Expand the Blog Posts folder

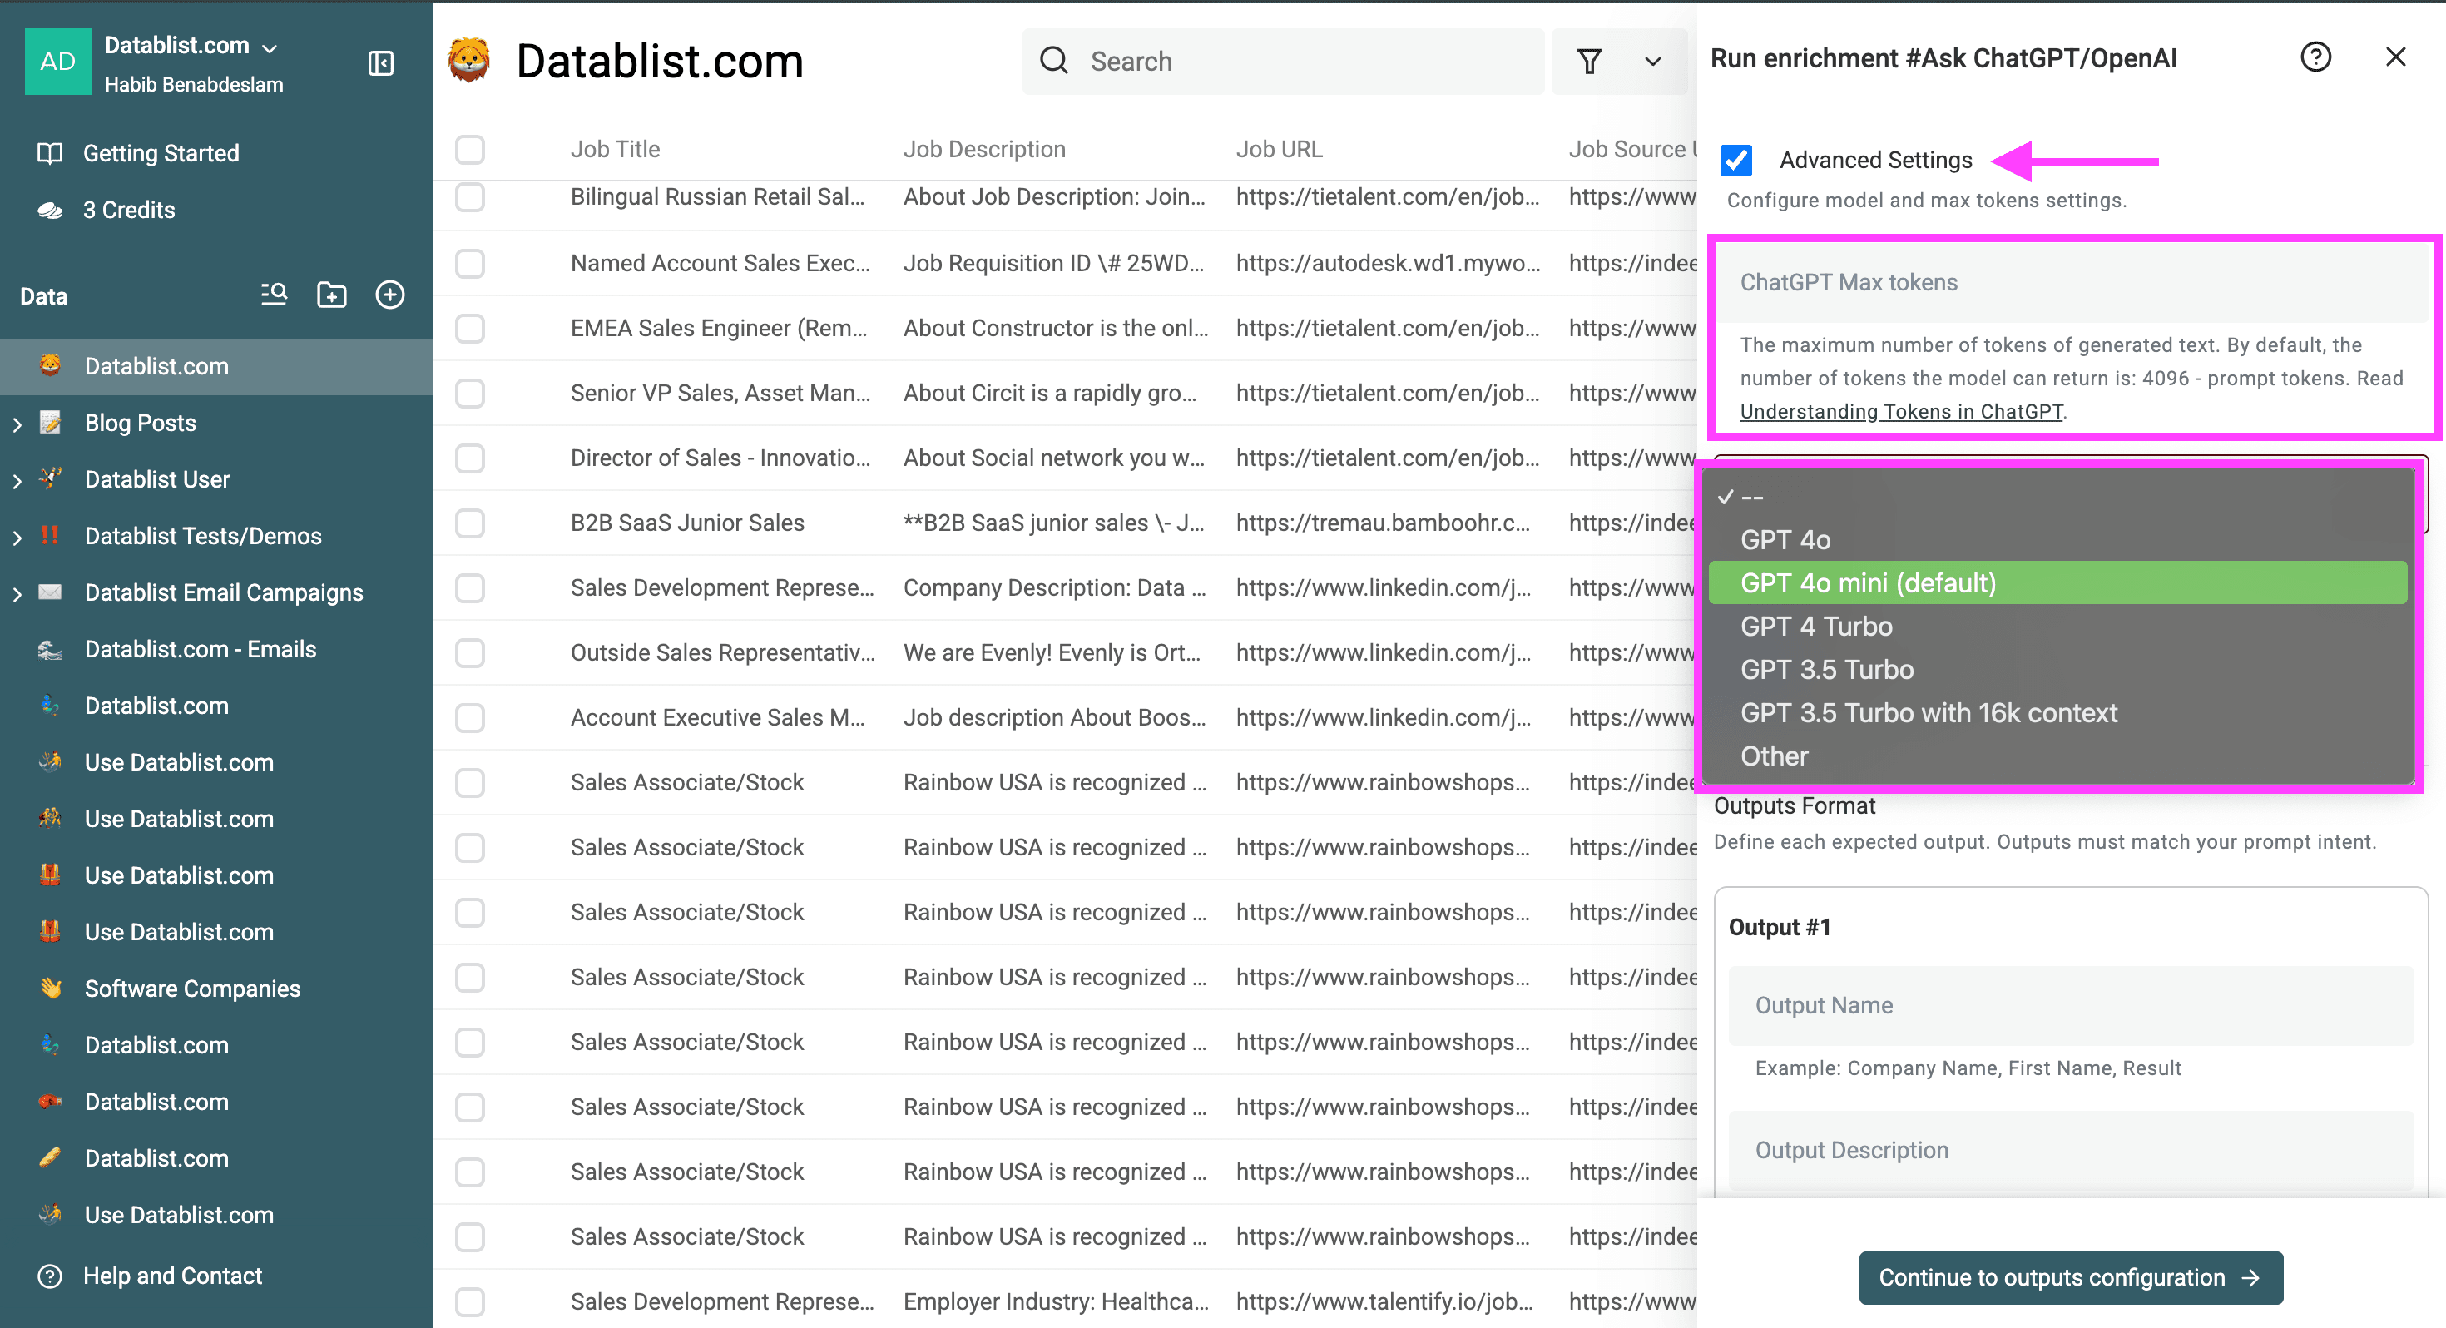pyautogui.click(x=16, y=424)
